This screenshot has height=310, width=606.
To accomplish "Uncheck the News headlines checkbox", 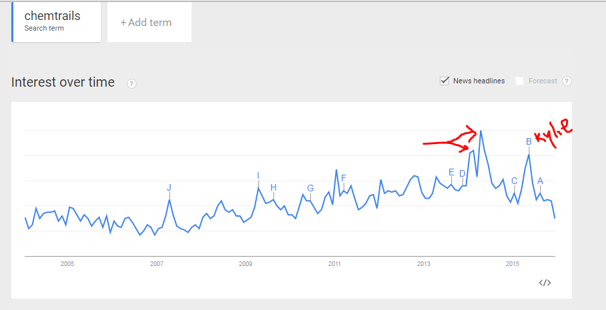I will click(x=444, y=81).
